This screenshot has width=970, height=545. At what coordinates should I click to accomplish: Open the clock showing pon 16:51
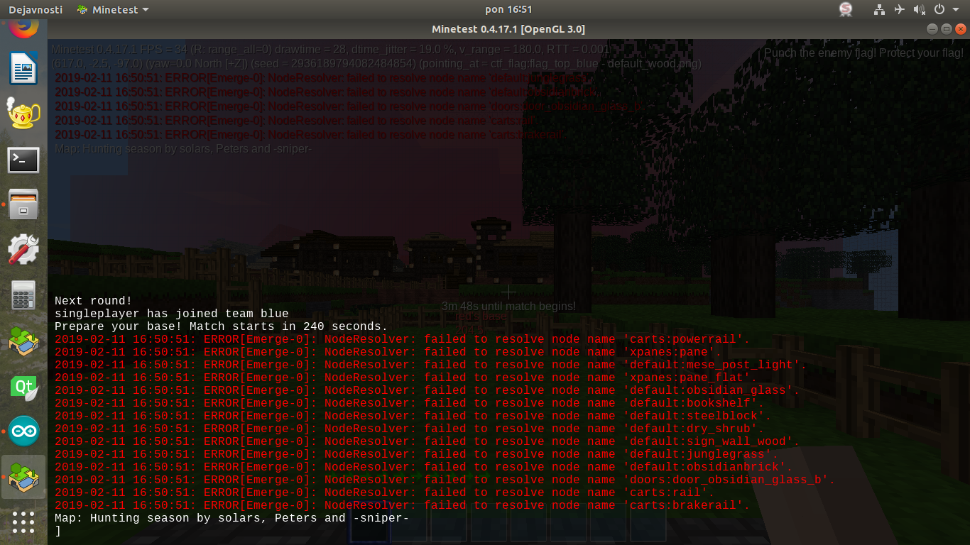click(x=508, y=9)
